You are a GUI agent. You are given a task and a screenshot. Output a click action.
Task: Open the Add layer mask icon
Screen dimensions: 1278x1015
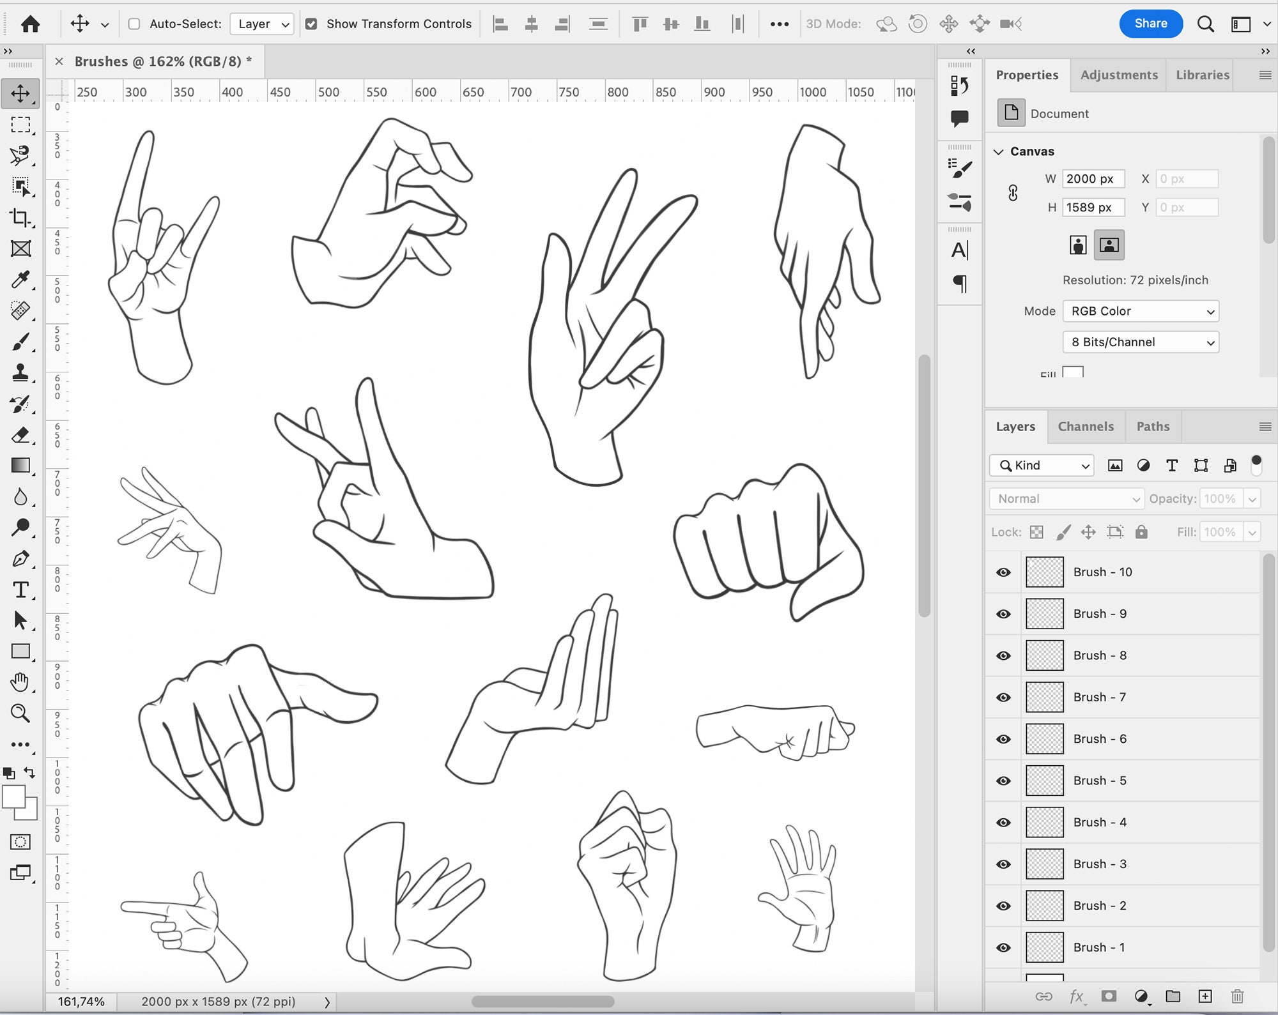pos(1109,996)
